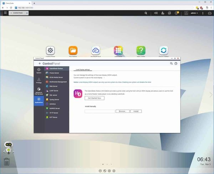Click the Browse button
The image size is (214, 174).
(123, 111)
